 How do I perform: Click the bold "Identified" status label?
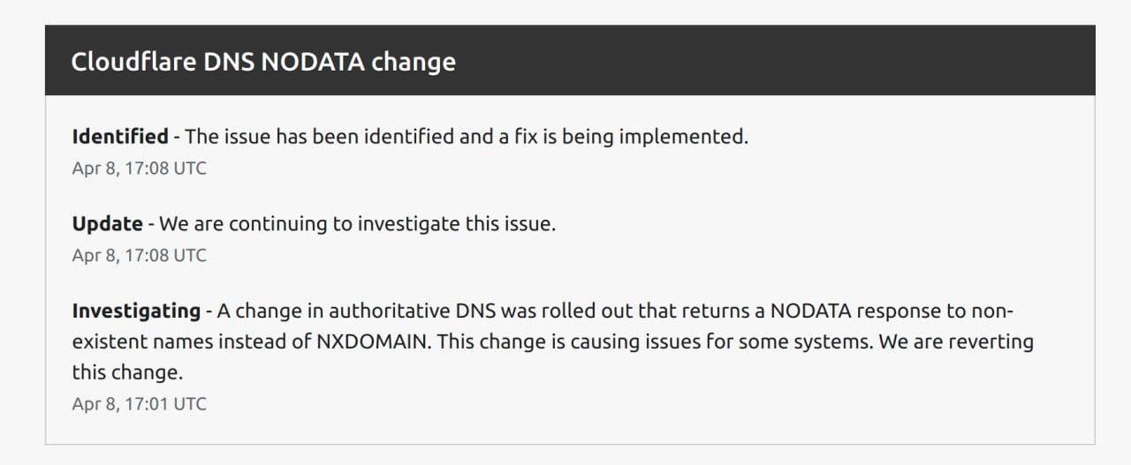click(119, 137)
